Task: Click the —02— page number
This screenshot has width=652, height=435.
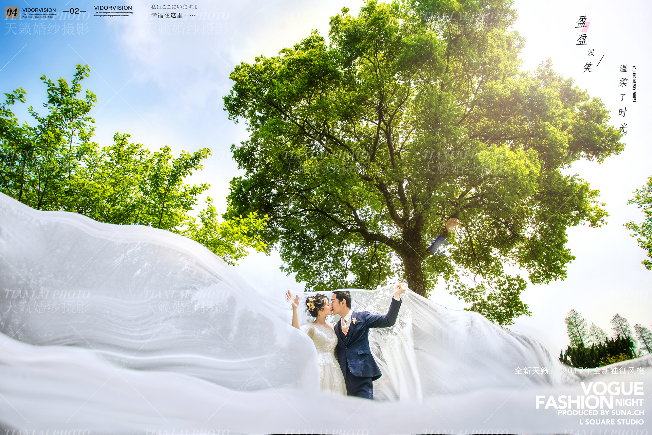Action: point(74,11)
